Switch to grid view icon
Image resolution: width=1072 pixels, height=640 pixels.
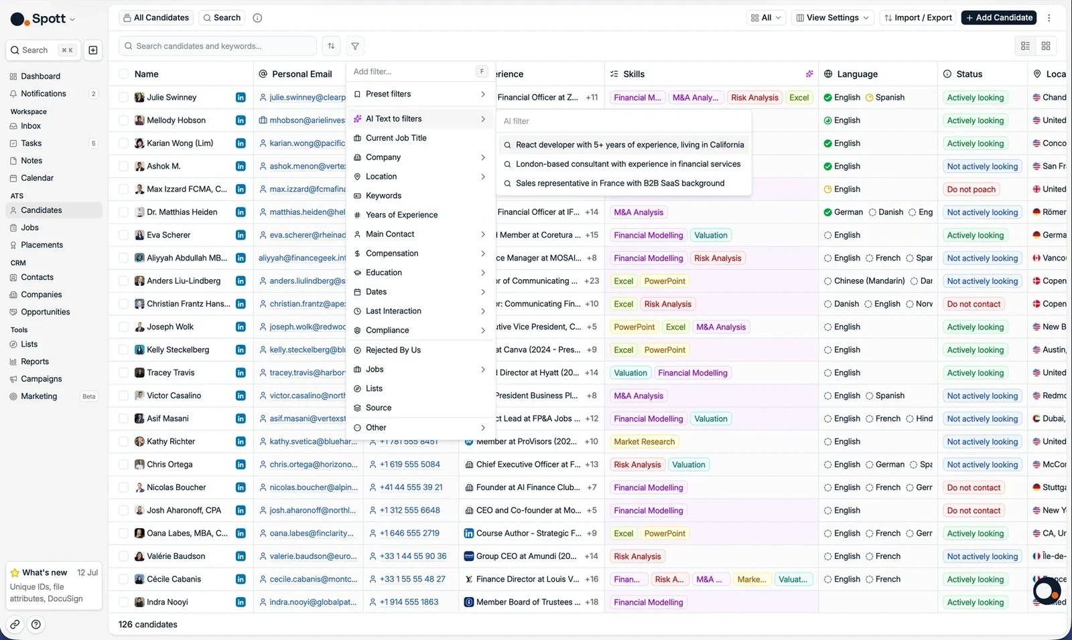(1046, 46)
